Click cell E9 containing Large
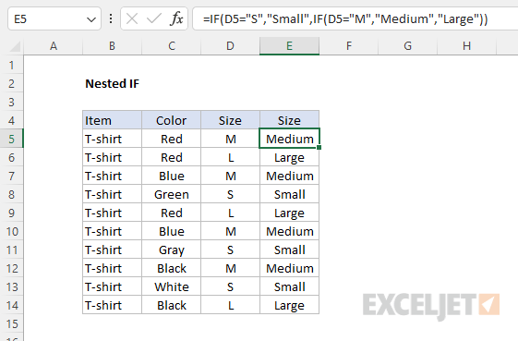 (289, 213)
